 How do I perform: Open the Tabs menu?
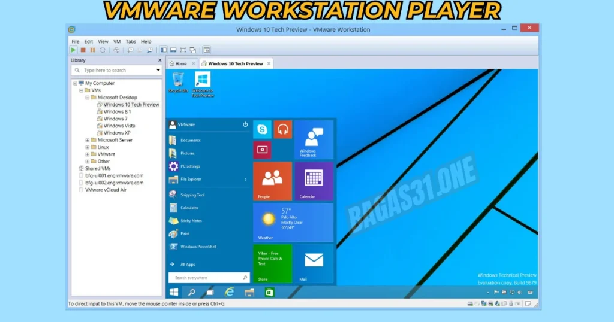tap(131, 41)
